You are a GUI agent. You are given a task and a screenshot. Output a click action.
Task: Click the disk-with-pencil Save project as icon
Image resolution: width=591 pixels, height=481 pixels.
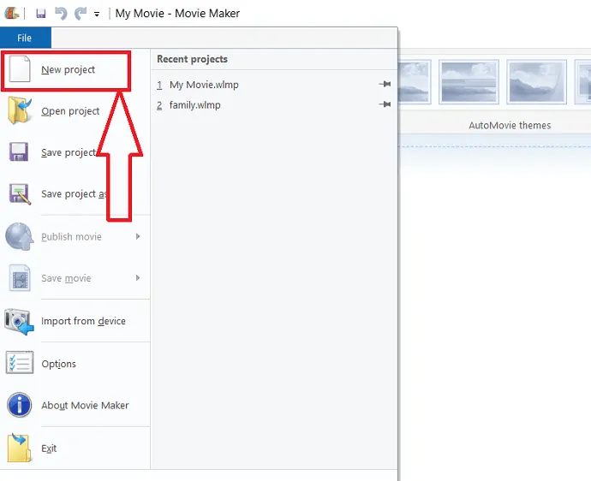20,194
